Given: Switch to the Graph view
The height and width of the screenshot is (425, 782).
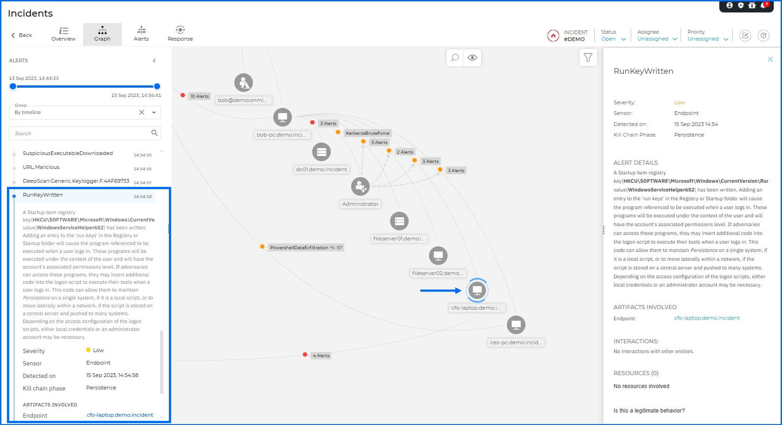Looking at the screenshot, I should (x=102, y=34).
